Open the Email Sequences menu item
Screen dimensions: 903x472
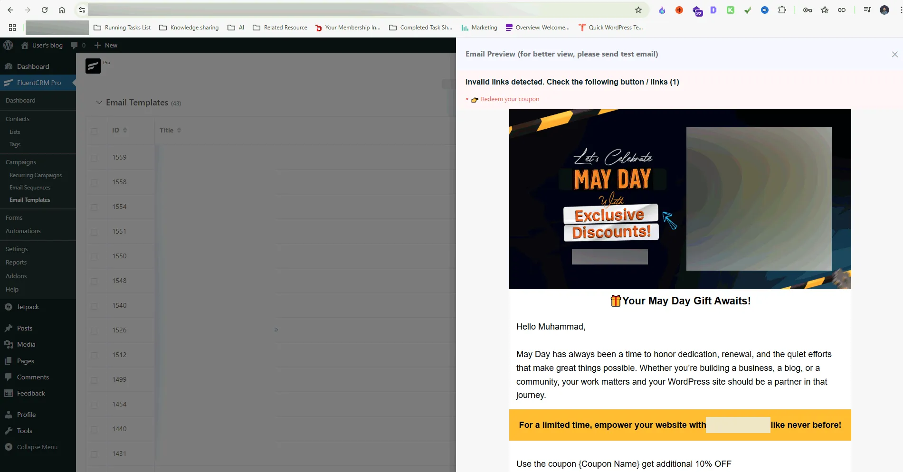point(29,187)
